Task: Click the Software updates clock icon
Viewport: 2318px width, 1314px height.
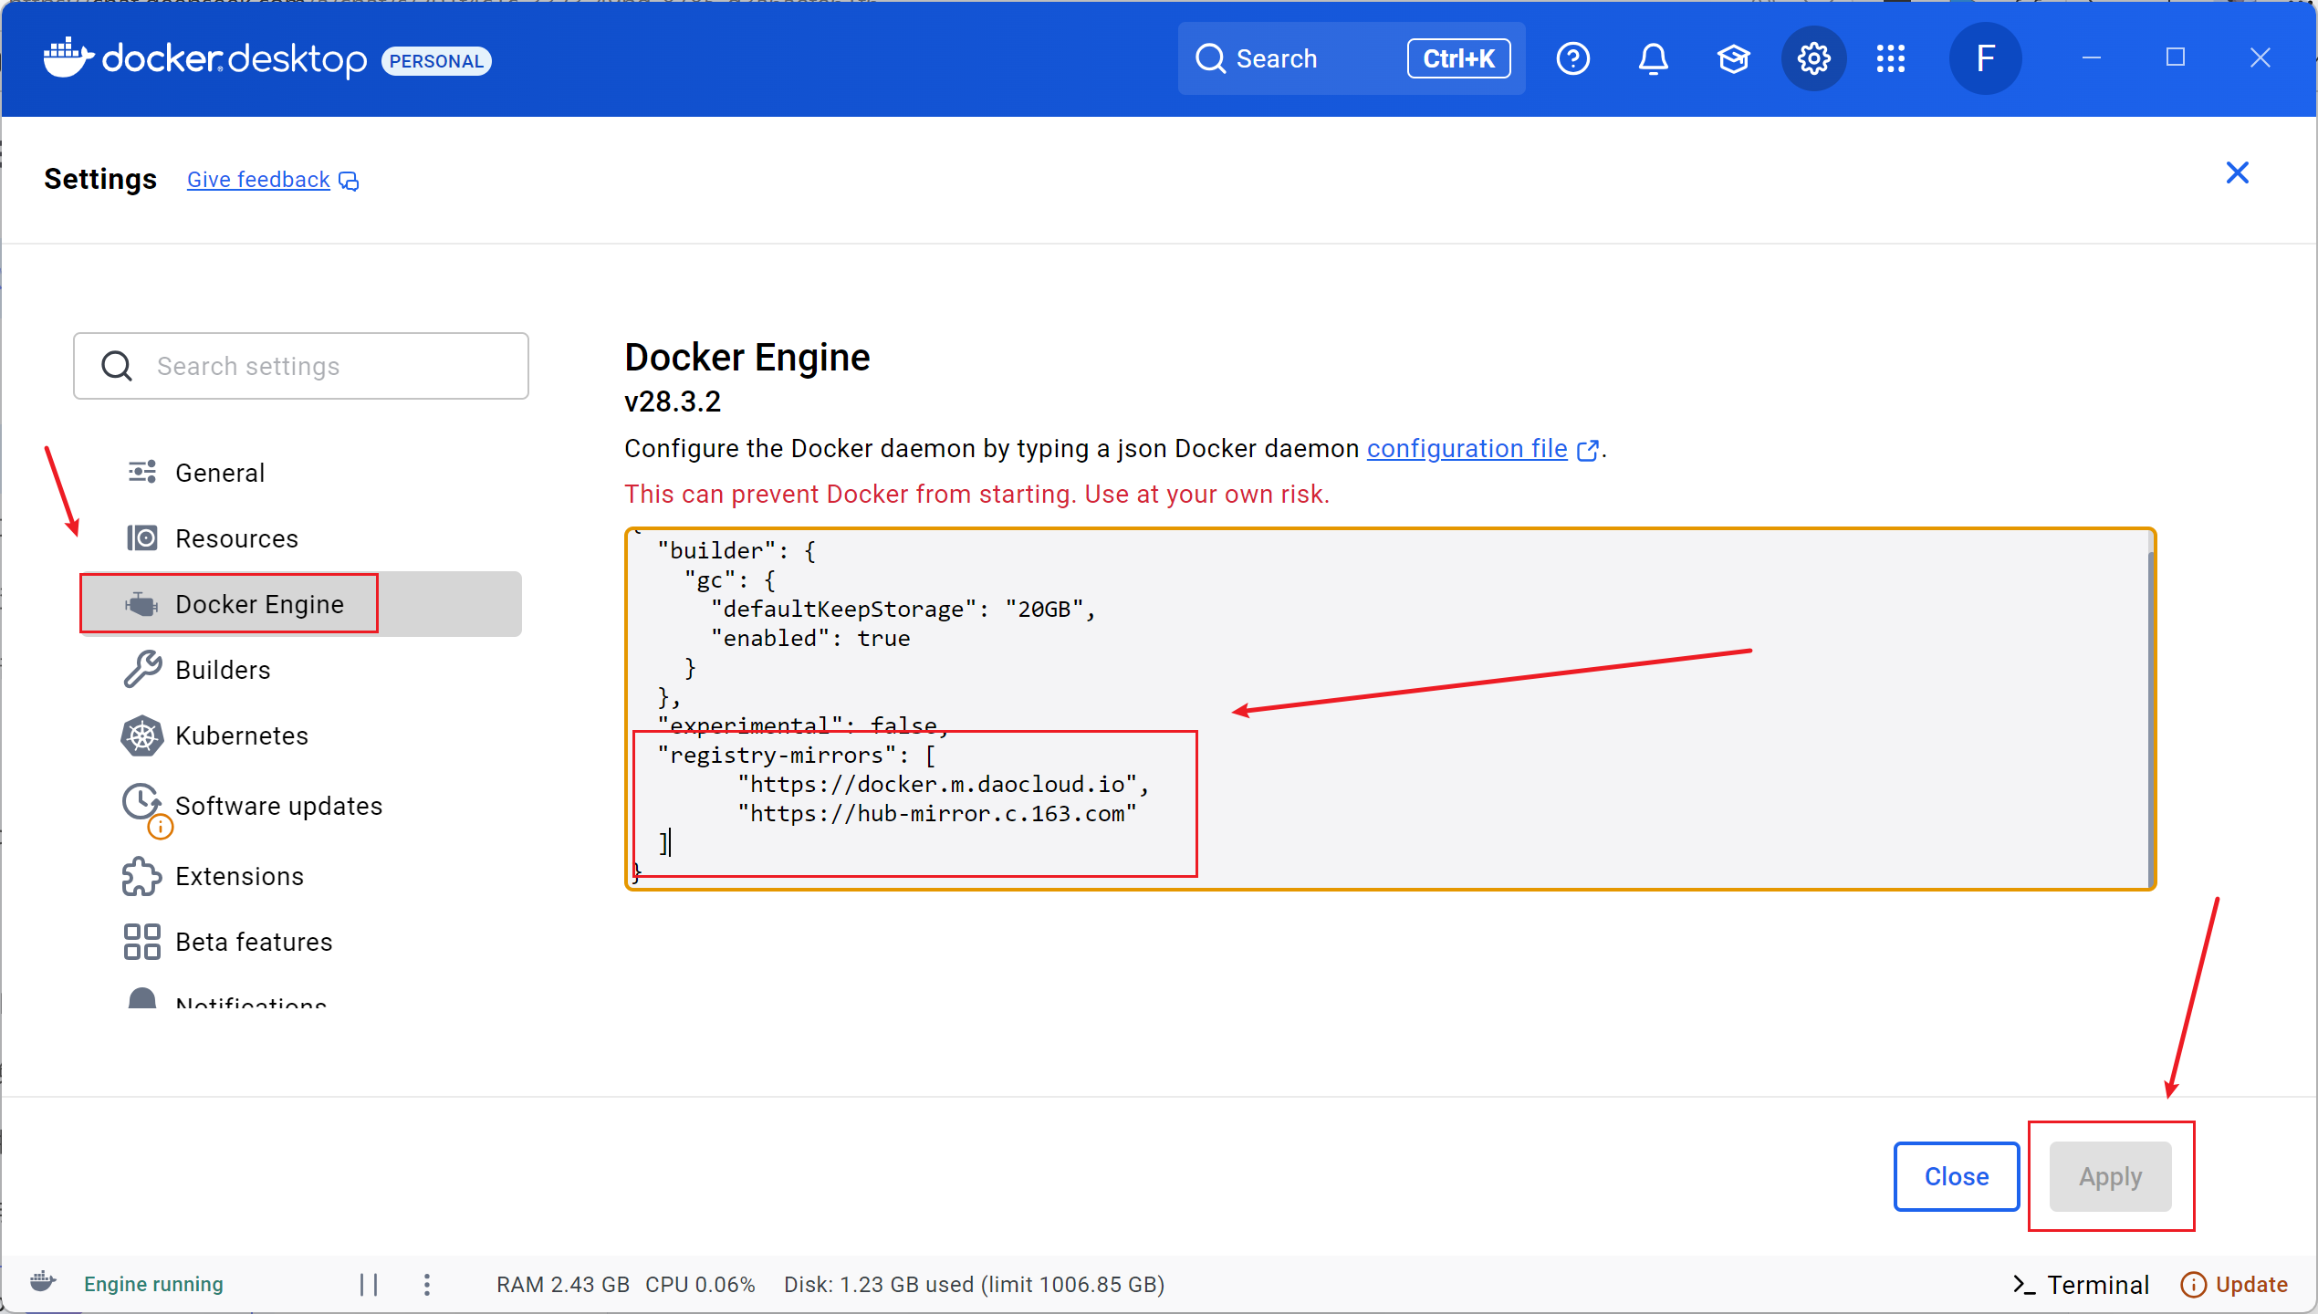Action: point(141,802)
